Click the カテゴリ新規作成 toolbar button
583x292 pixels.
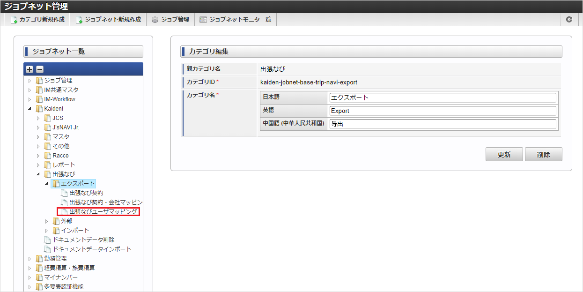(x=37, y=20)
